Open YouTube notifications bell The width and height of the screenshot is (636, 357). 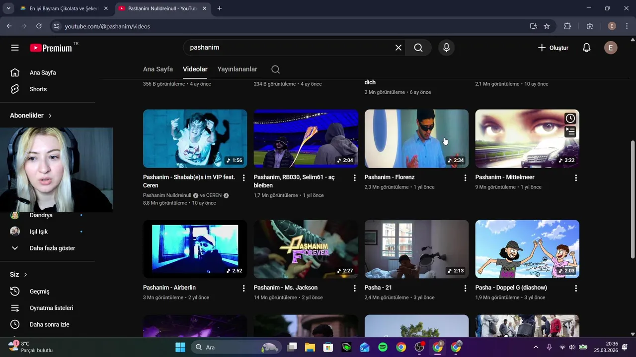(x=586, y=48)
